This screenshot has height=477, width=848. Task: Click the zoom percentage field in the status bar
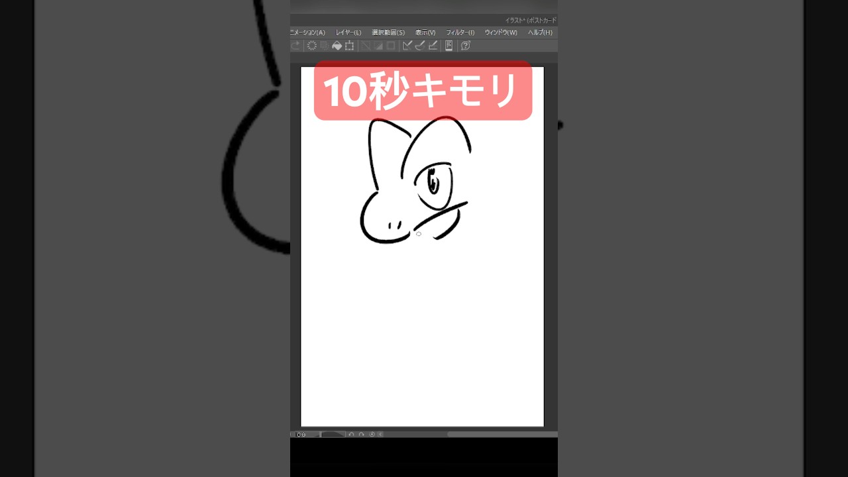[x=301, y=434]
